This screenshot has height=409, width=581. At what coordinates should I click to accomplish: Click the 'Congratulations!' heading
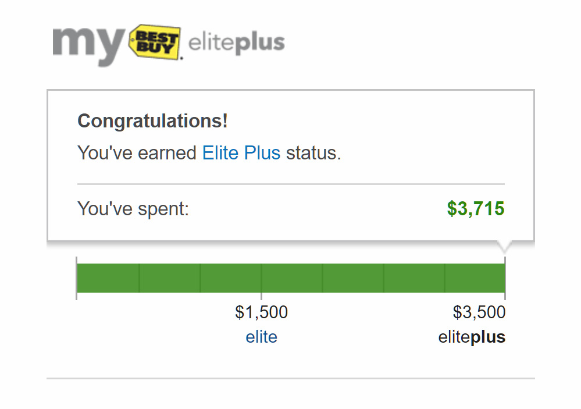coord(152,121)
